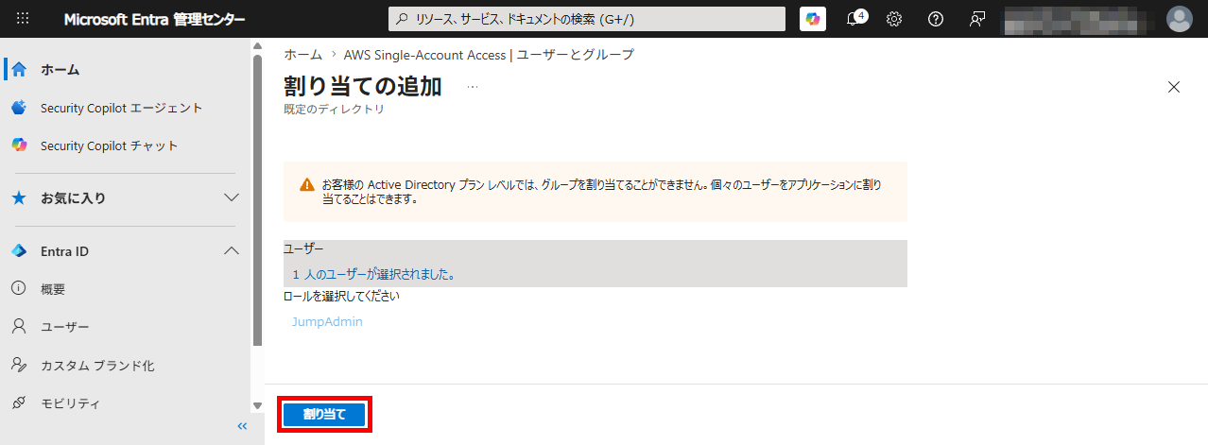Screen dimensions: 1208x445
Task: Open the feedback person icon
Action: tap(977, 19)
